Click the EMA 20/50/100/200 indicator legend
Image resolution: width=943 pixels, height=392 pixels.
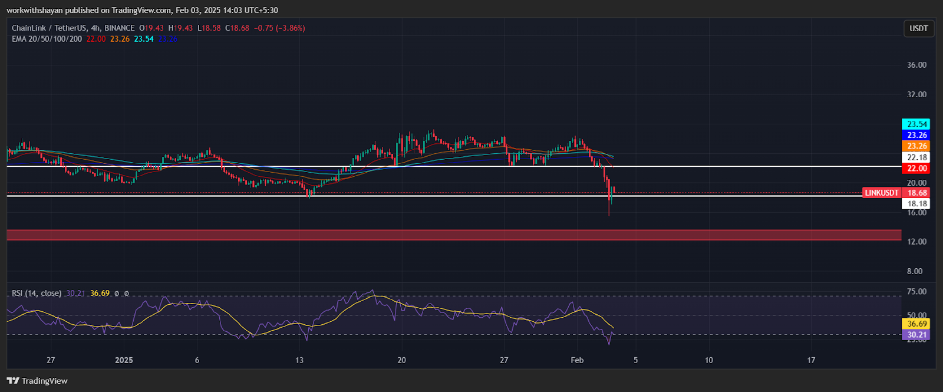[x=47, y=39]
